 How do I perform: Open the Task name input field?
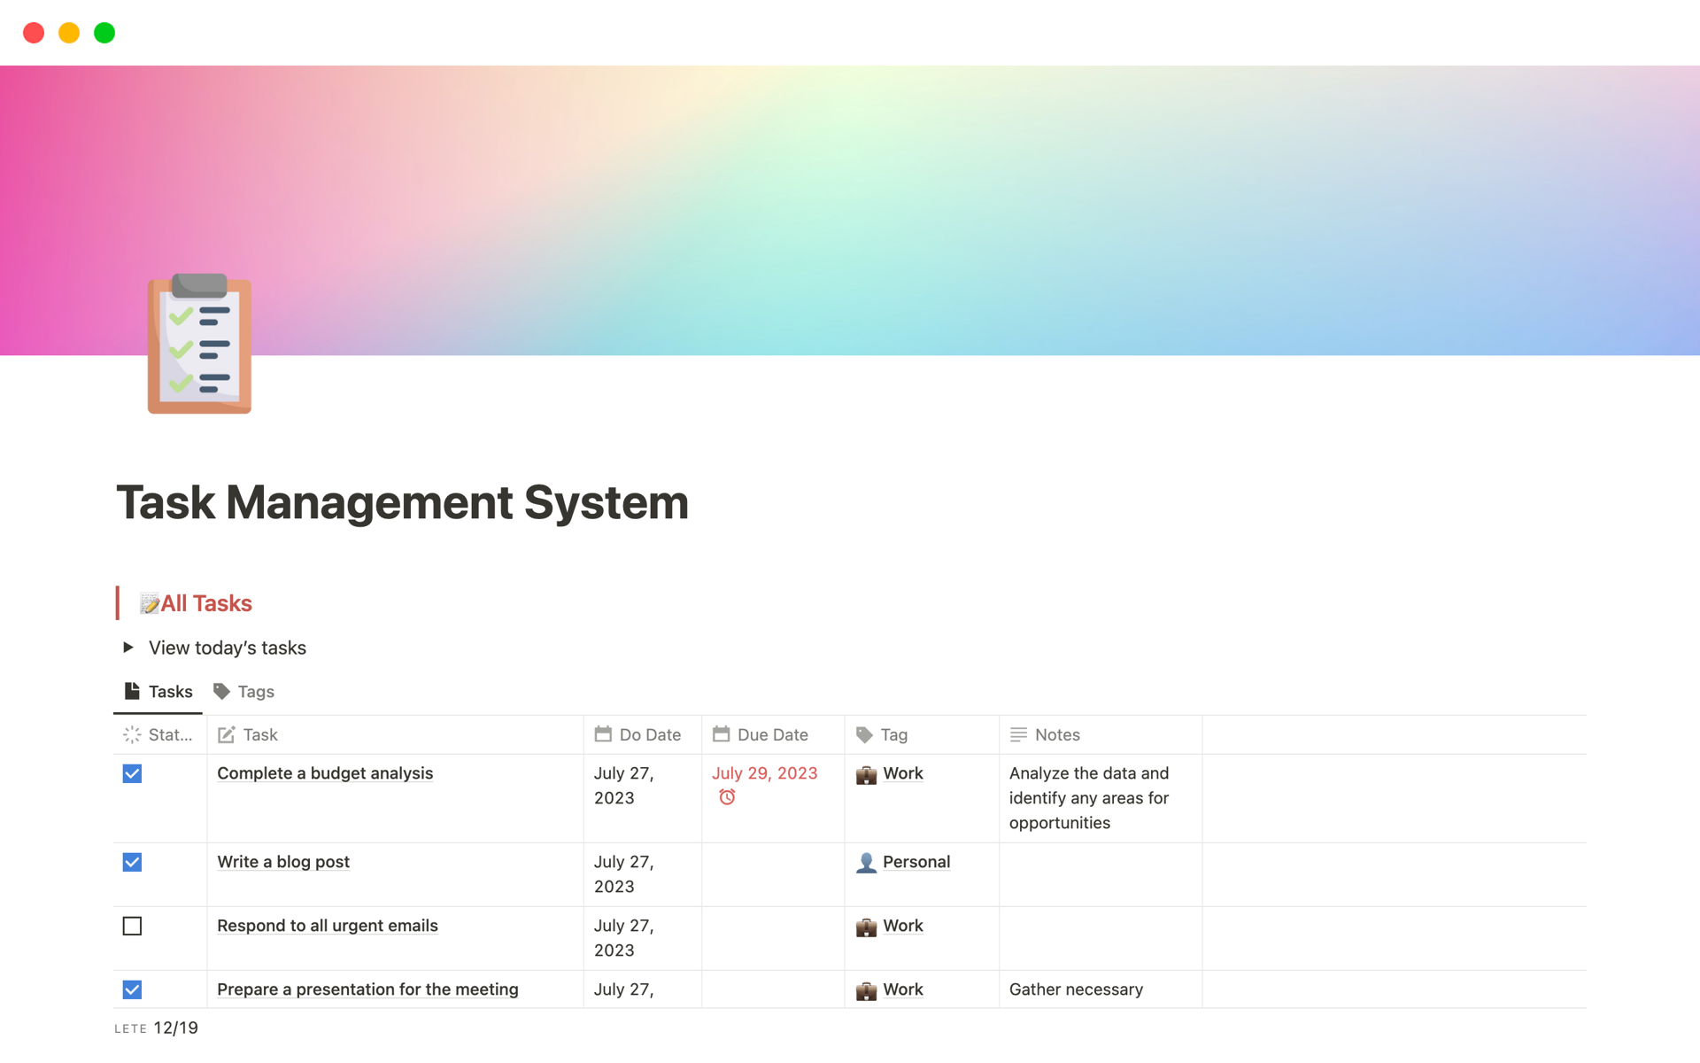pos(260,734)
